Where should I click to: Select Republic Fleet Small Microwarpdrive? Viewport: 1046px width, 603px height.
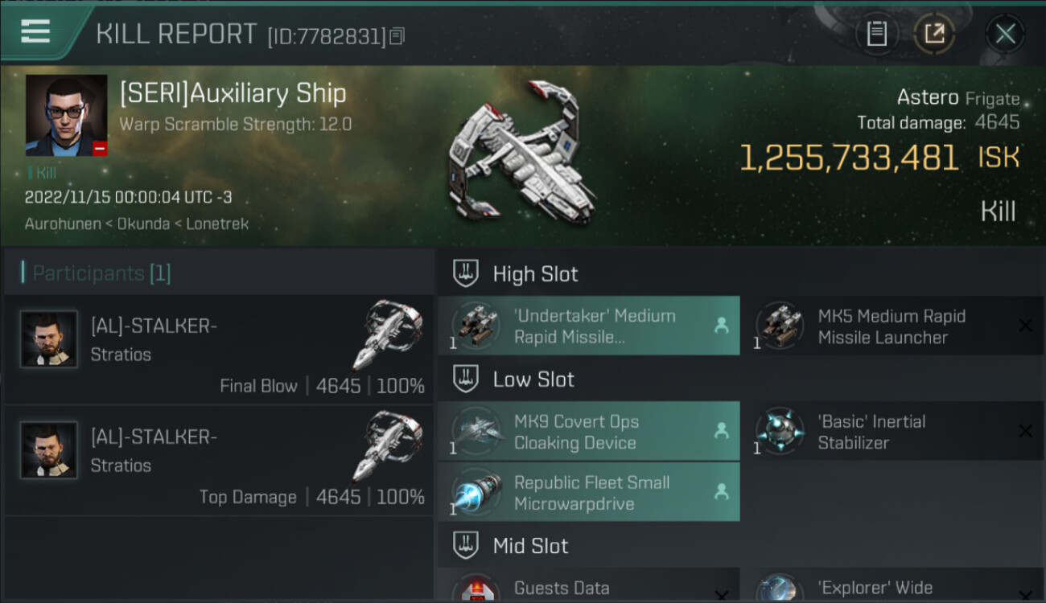pos(588,493)
